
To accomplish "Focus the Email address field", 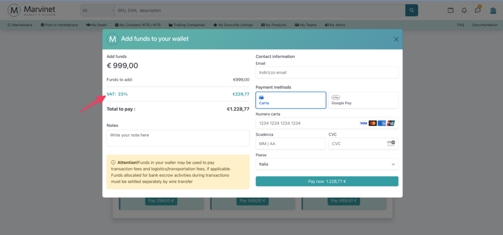I will pos(327,73).
